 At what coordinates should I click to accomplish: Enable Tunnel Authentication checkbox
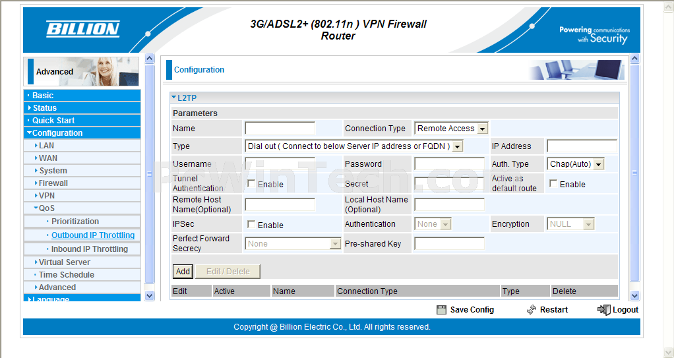pos(251,183)
